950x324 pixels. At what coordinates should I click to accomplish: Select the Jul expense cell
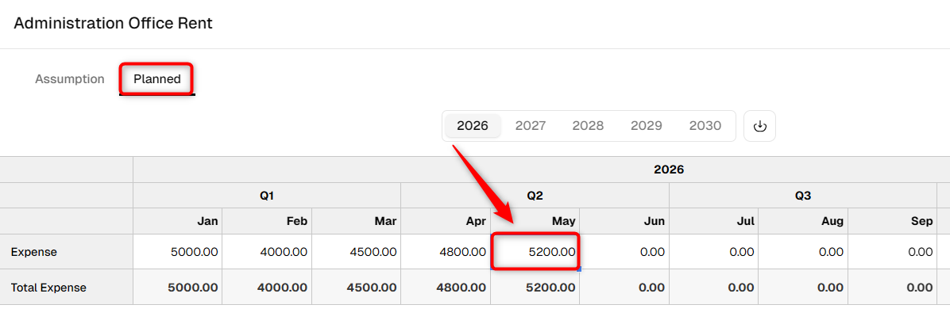[714, 252]
